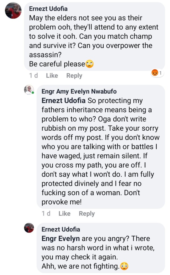Click the '1 d' timestamp under Amy's reply

[46, 214]
